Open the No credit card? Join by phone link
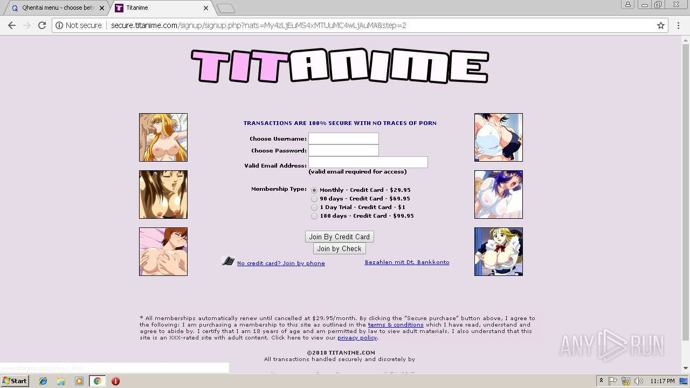The height and width of the screenshot is (388, 690). tap(281, 263)
